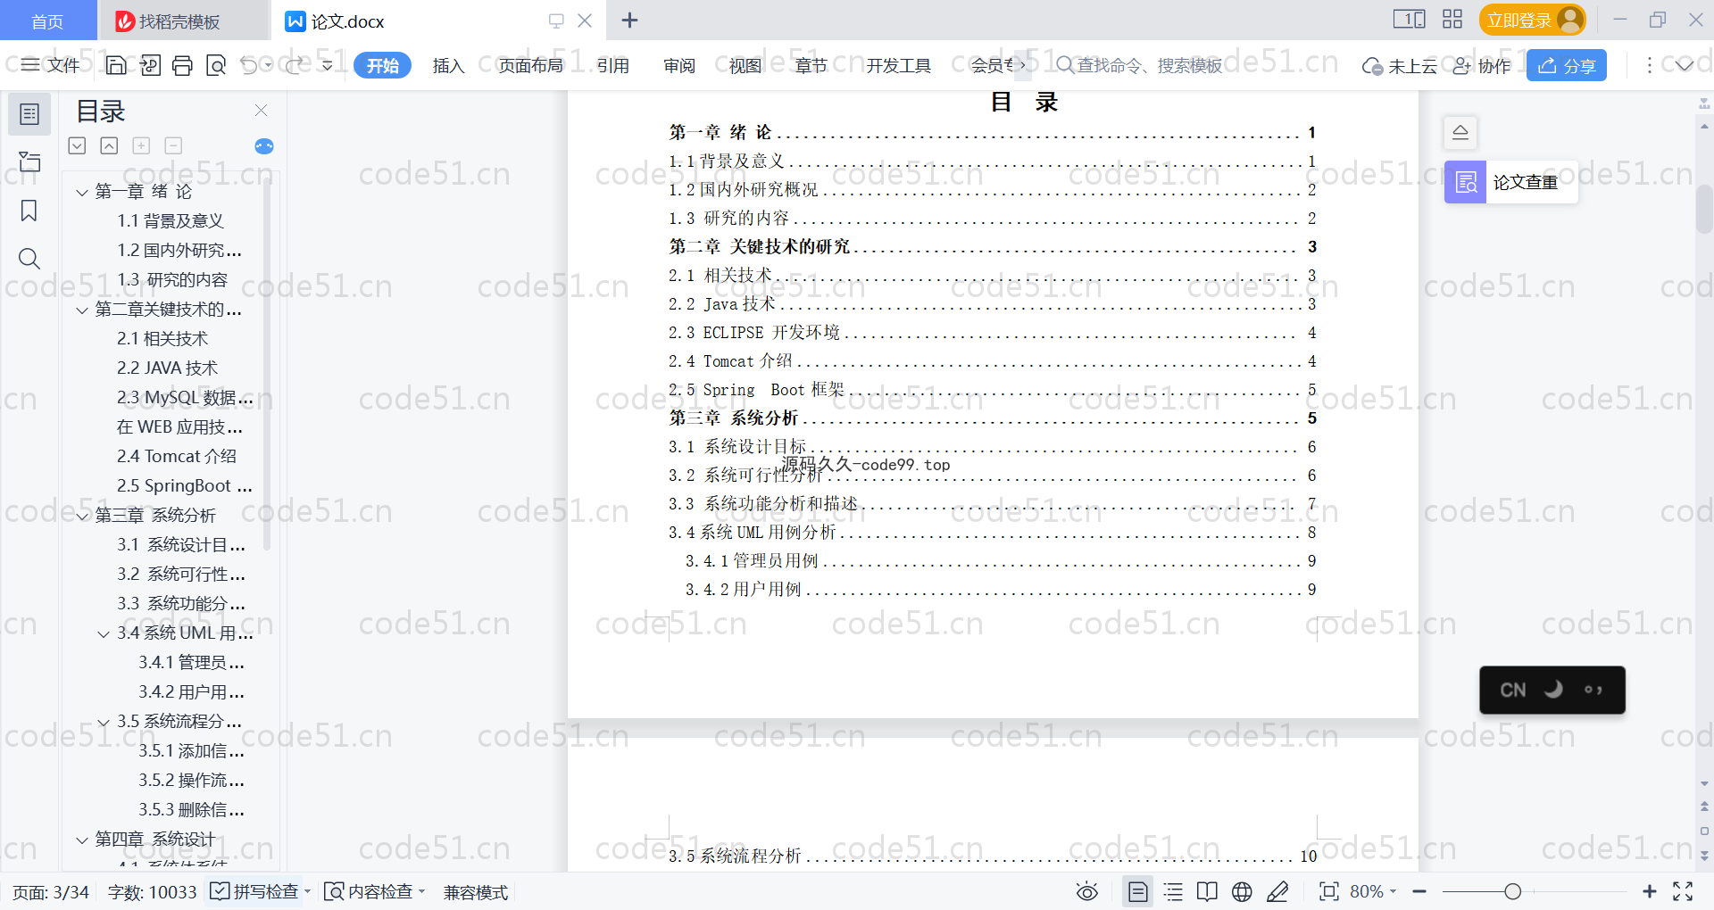This screenshot has width=1714, height=910.
Task: Select the 审阅 ribbon tab
Action: pyautogui.click(x=679, y=65)
